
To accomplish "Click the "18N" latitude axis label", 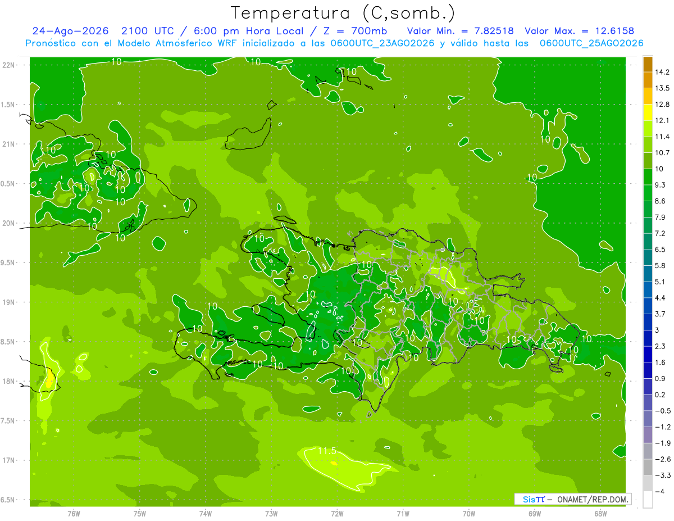I will (x=9, y=382).
